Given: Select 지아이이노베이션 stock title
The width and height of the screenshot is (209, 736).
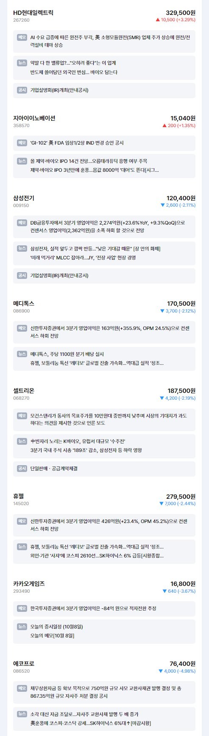Looking at the screenshot, I should (34, 118).
